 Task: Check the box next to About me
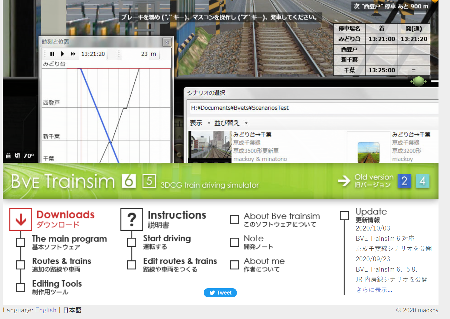(x=234, y=265)
